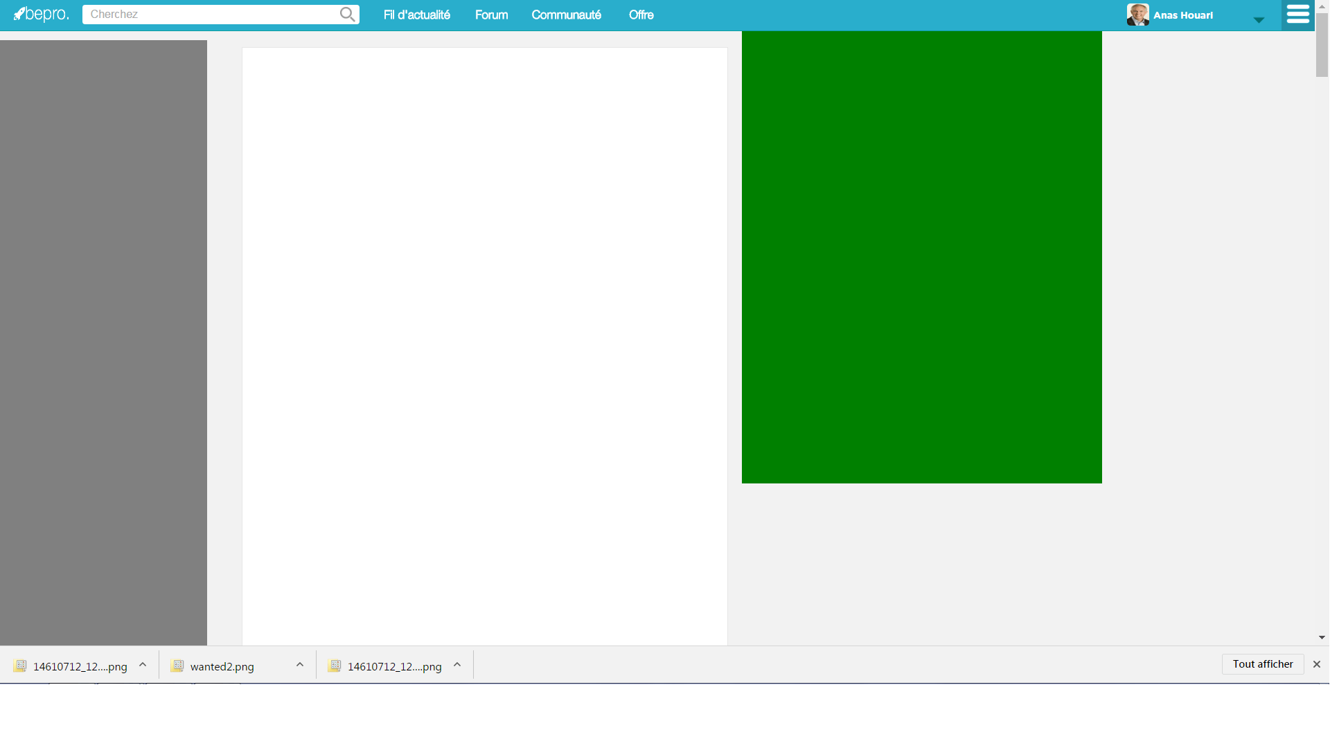Click the search magnifier icon
The image size is (1330, 748).
[x=348, y=14]
